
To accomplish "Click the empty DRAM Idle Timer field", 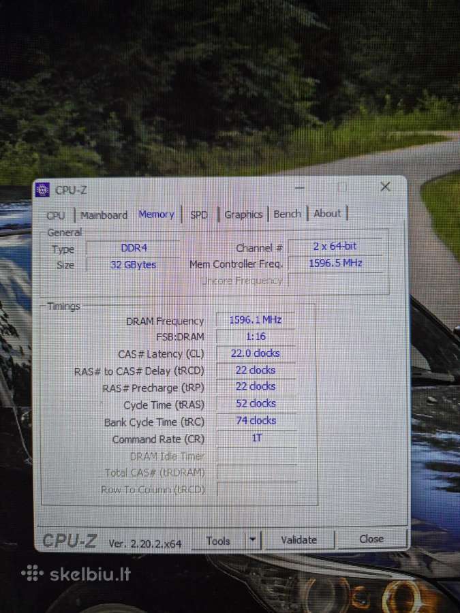I will [257, 455].
